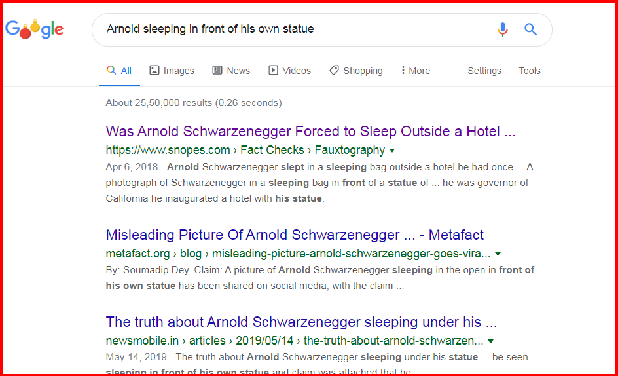
Task: Expand the snopes.com result dropdown arrow
Action: click(392, 150)
